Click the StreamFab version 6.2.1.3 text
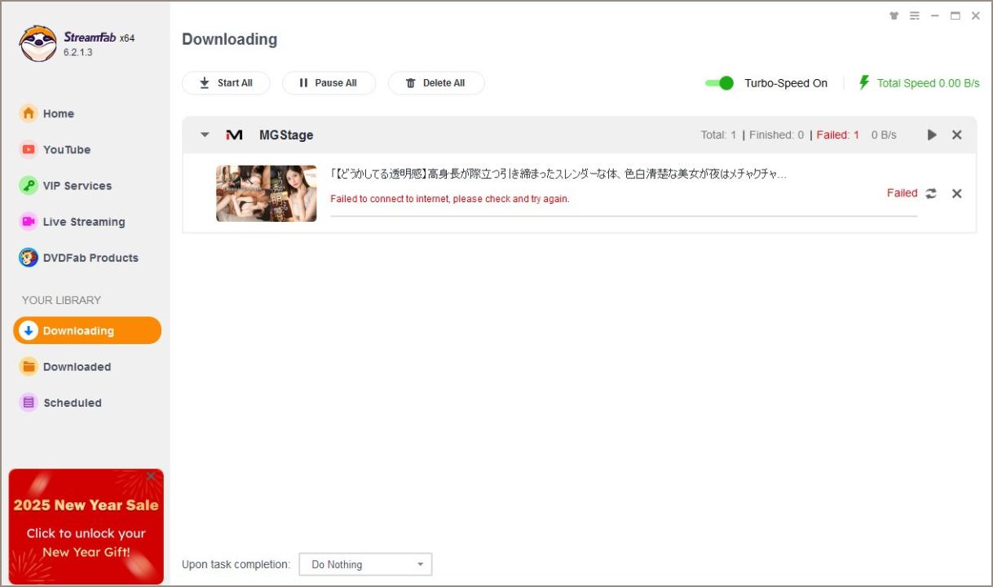 pos(78,52)
